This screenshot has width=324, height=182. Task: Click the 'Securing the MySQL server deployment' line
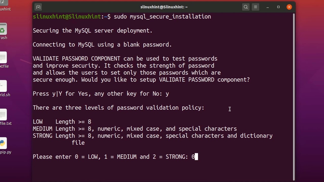[x=92, y=31]
